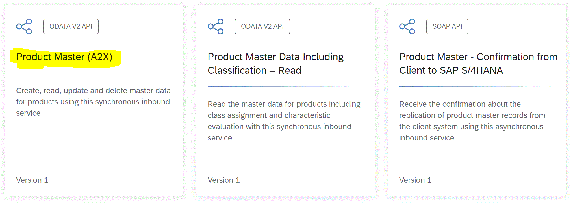571x203 pixels.
Task: Select the SOAP API tag
Action: pos(447,26)
